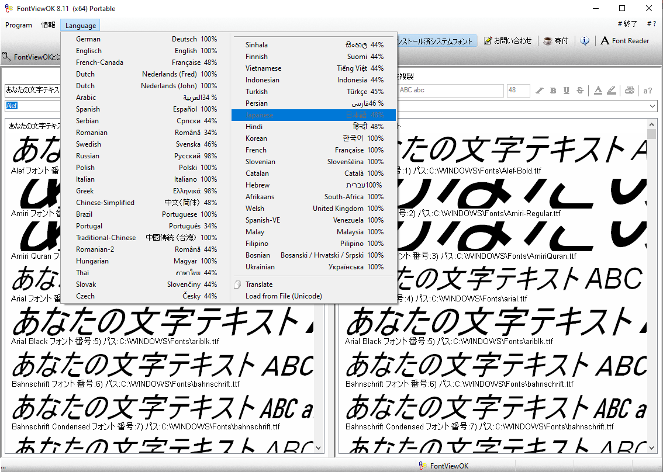Select Spanish-VE Venezuela entry

click(x=314, y=220)
